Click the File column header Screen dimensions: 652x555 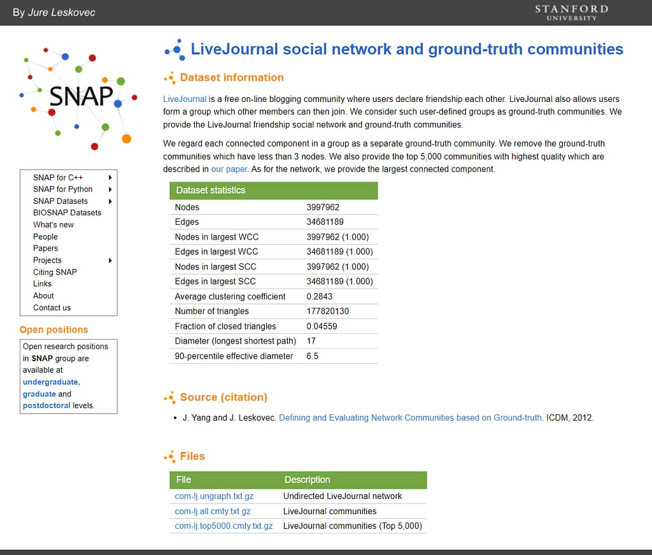(x=183, y=480)
